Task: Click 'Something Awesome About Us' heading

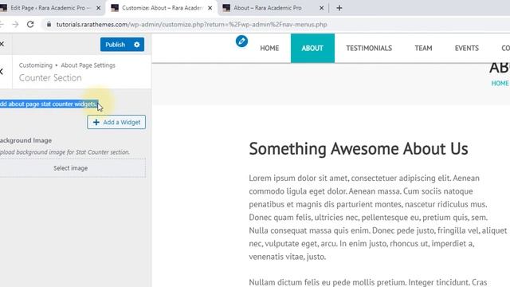Action: (x=359, y=149)
